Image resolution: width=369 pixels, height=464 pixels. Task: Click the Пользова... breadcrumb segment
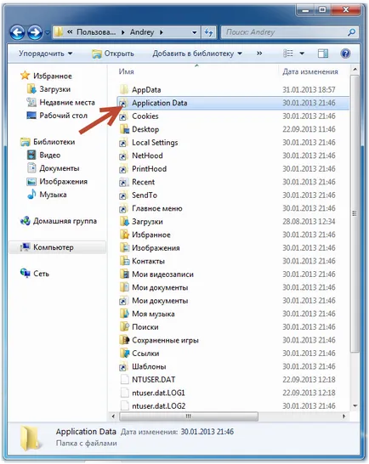(96, 32)
